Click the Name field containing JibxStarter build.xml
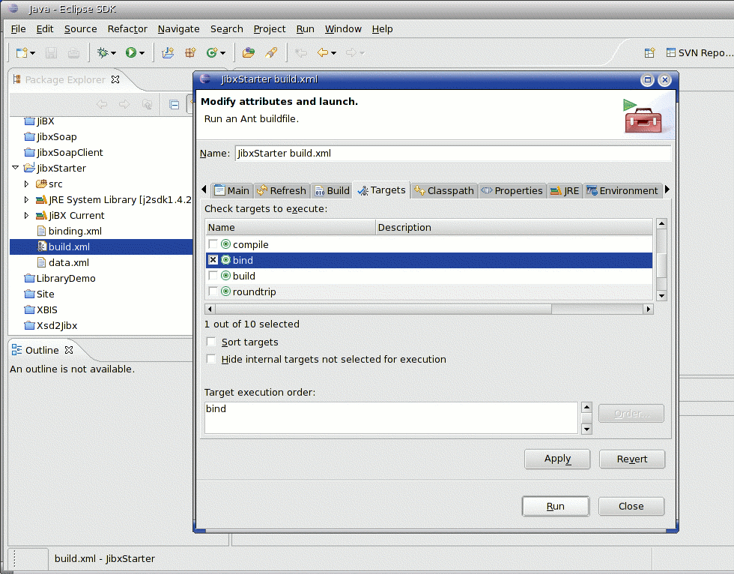 (452, 153)
